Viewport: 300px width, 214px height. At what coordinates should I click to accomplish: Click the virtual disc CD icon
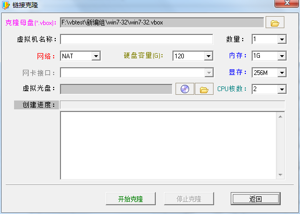pos(185,89)
